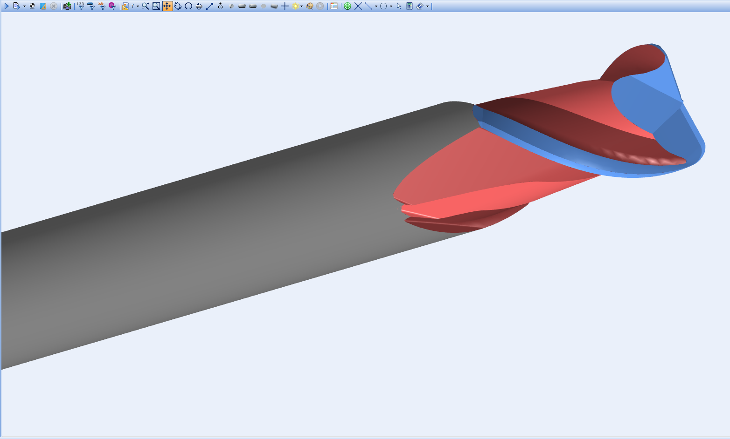Viewport: 730px width, 439px height.
Task: Click the calculator icon
Action: [410, 6]
